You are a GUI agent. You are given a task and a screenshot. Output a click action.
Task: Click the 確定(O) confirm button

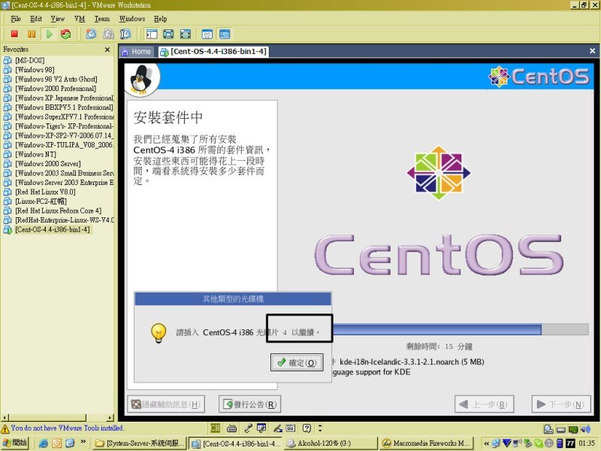coord(297,362)
